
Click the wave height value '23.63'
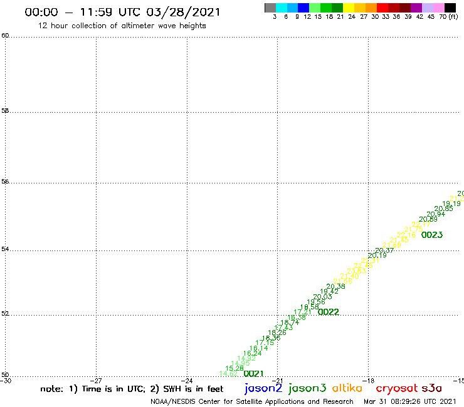pos(357,271)
